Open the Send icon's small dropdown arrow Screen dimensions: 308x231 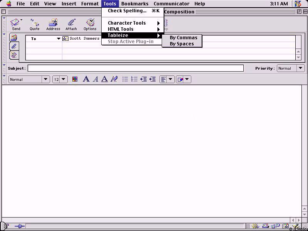[21, 20]
